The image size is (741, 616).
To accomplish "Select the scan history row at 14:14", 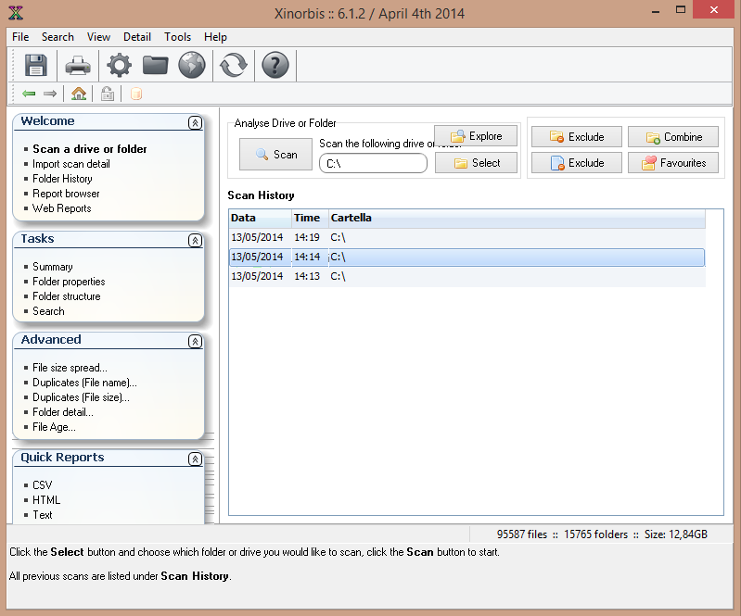I will pos(467,257).
